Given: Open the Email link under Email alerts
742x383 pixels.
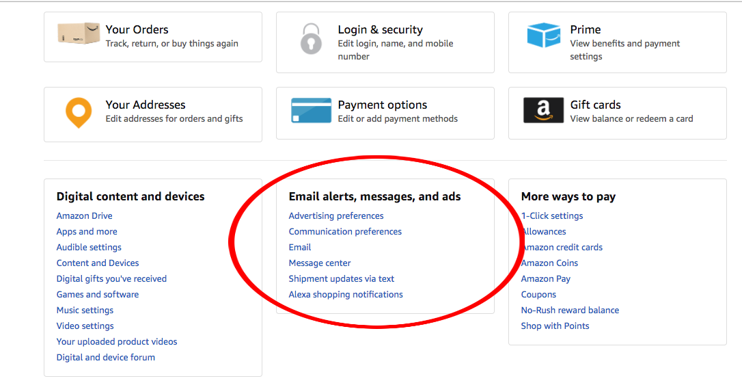Looking at the screenshot, I should (x=299, y=247).
